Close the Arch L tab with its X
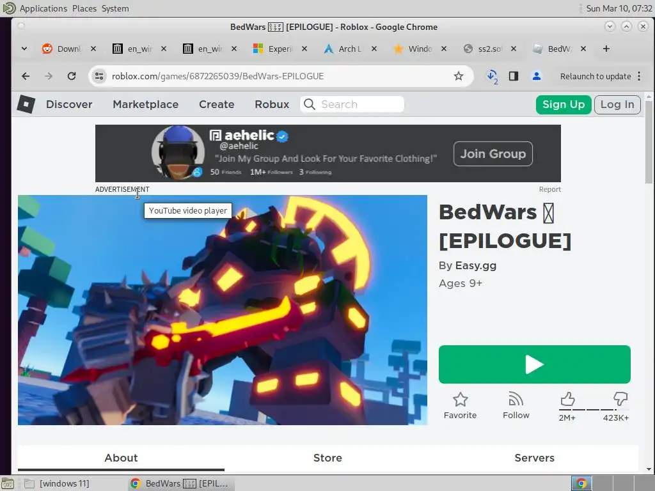 (374, 49)
